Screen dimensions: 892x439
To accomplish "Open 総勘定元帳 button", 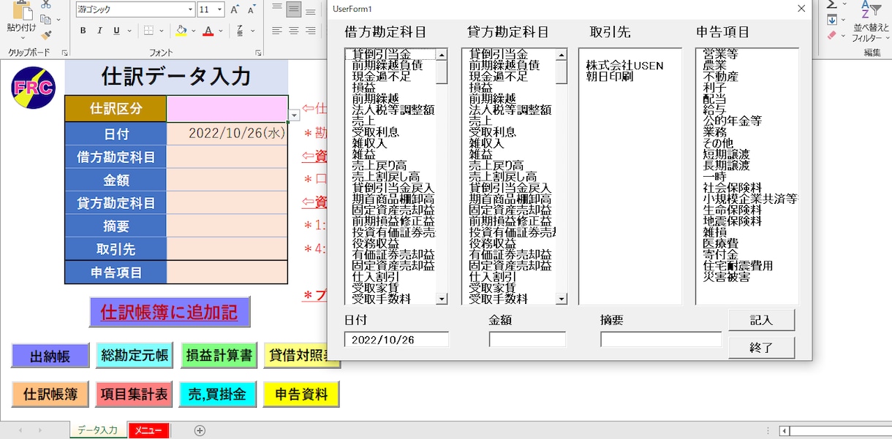I will (135, 356).
